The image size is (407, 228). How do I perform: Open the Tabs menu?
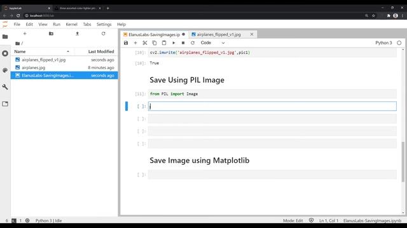coord(87,24)
